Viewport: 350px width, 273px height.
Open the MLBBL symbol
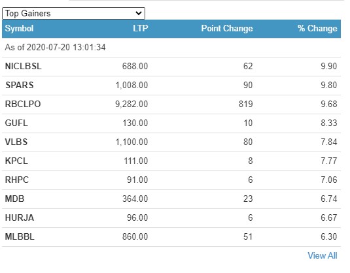(20, 236)
